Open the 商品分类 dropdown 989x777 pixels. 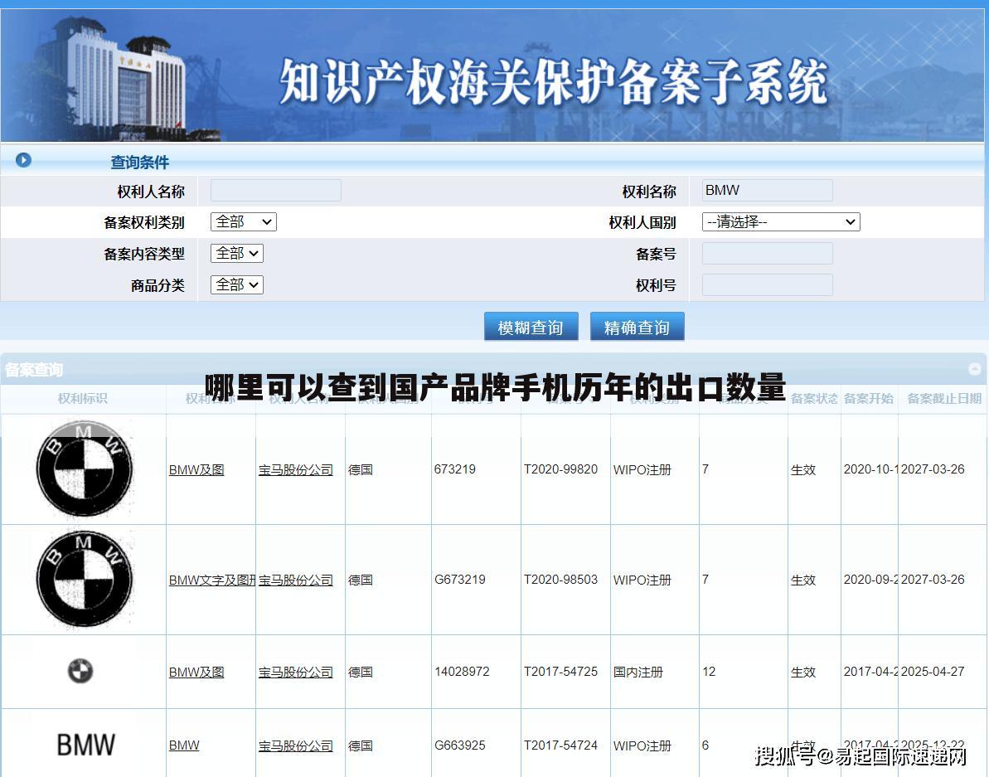[236, 284]
